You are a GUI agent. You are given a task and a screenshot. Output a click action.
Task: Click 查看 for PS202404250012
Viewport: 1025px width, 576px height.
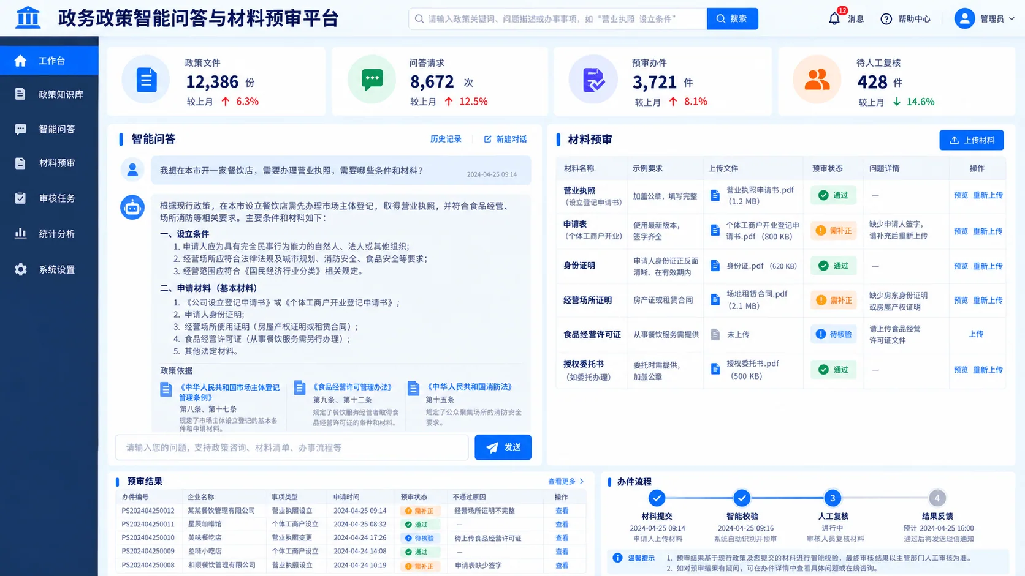562,511
